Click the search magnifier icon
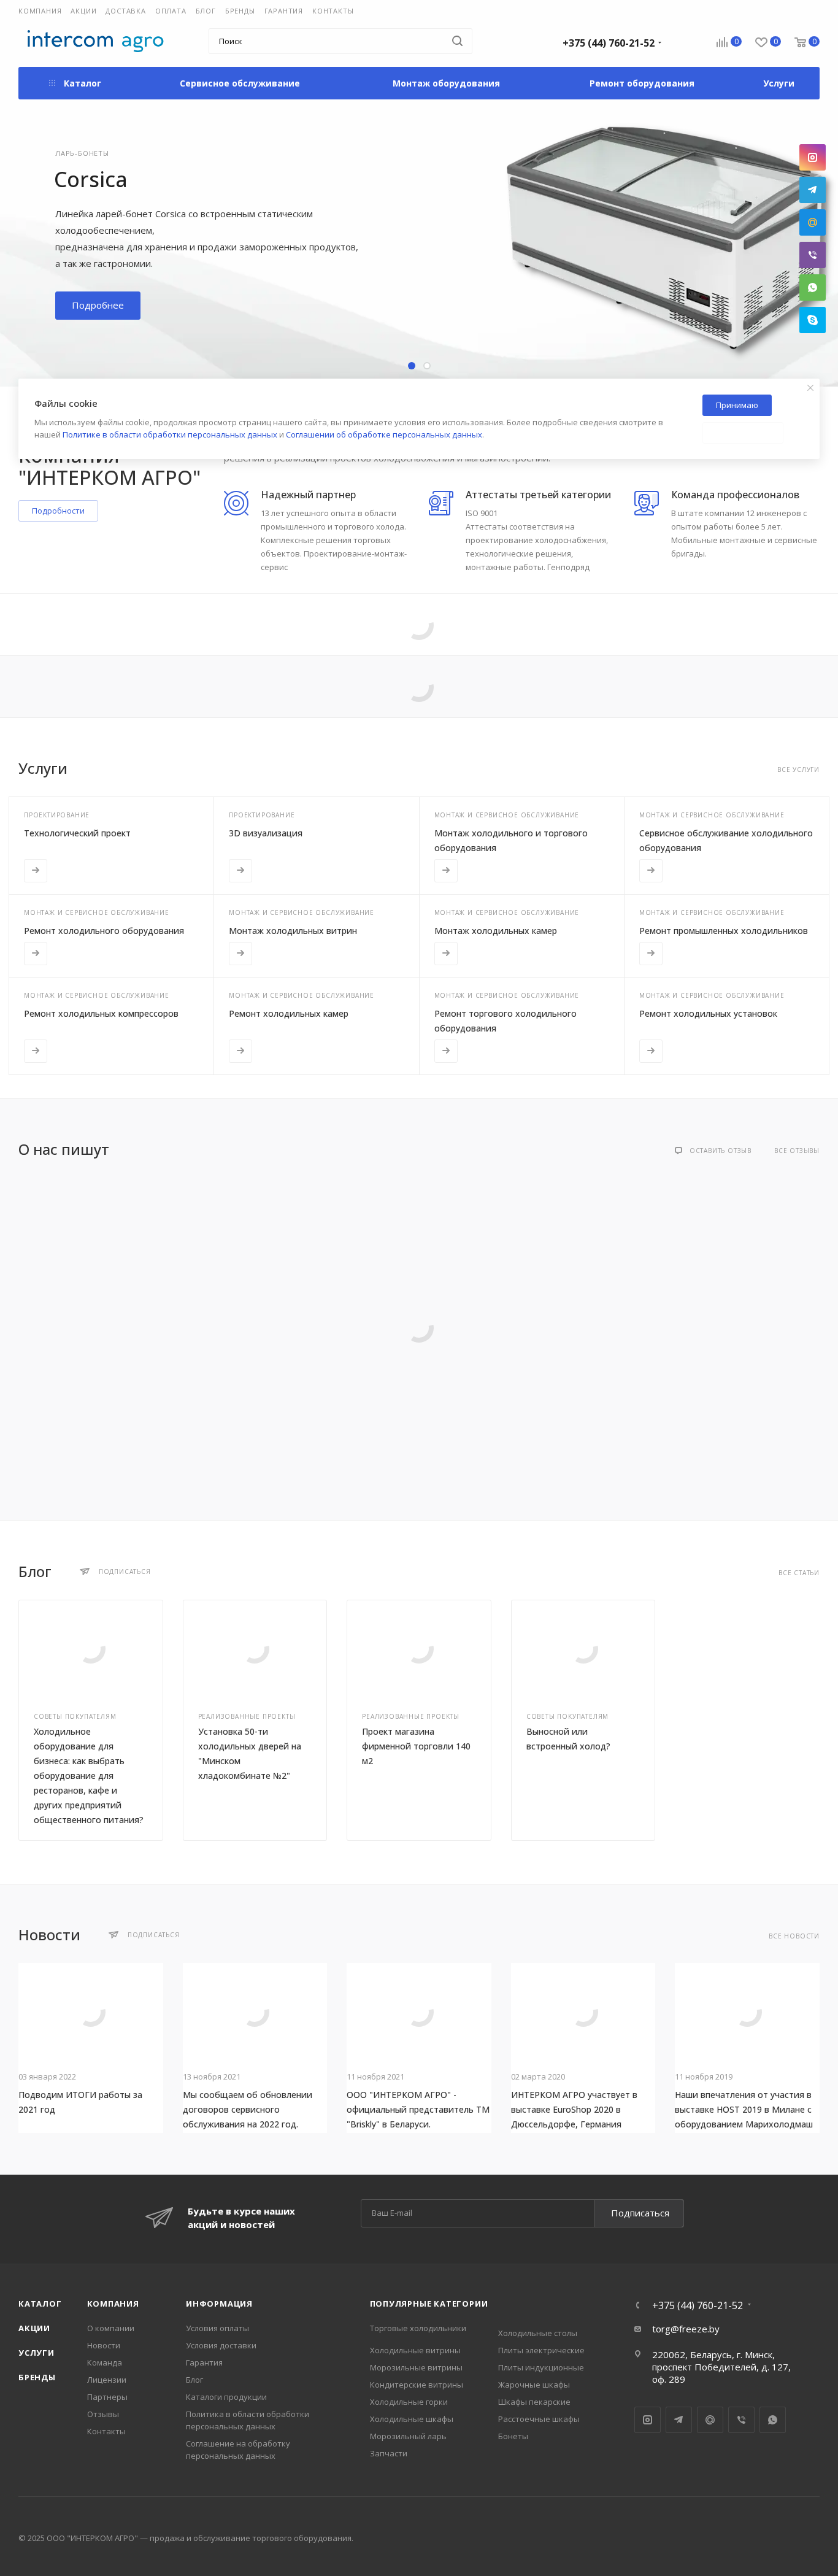Viewport: 838px width, 2576px height. pyautogui.click(x=457, y=41)
